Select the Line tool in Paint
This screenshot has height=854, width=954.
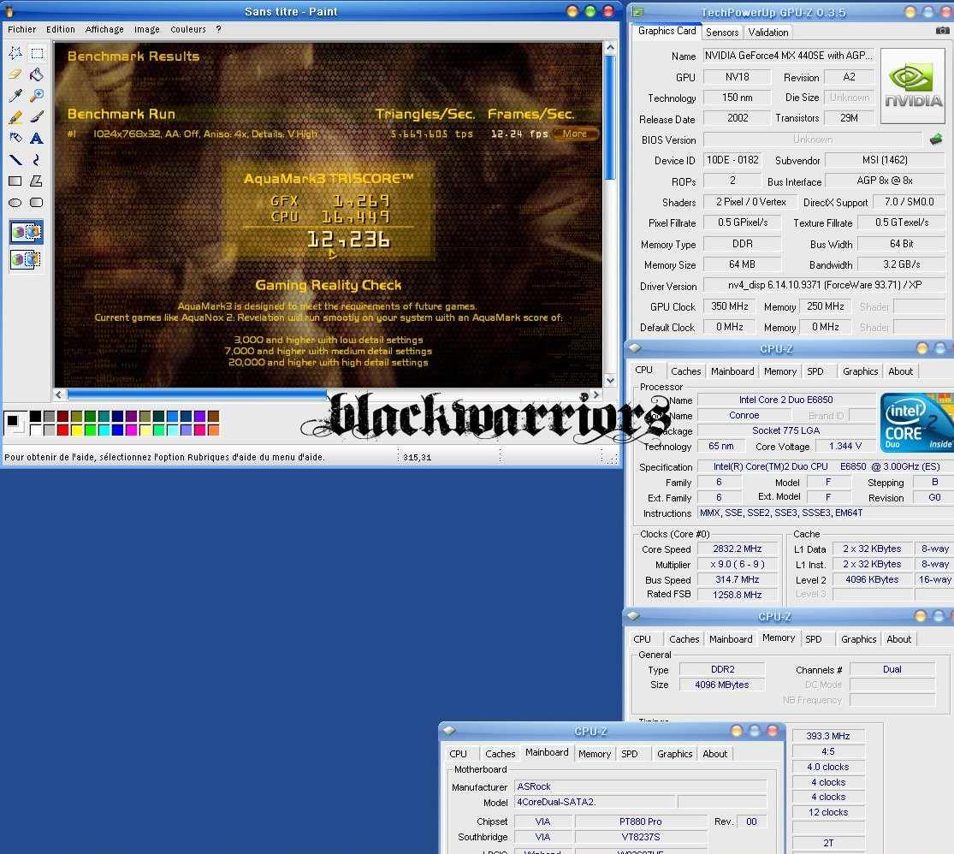click(x=15, y=159)
